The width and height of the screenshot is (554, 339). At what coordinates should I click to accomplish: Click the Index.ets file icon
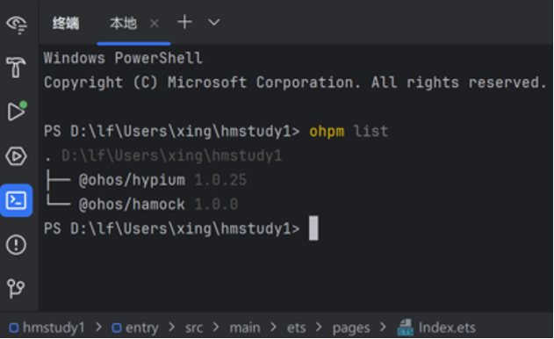pos(406,327)
